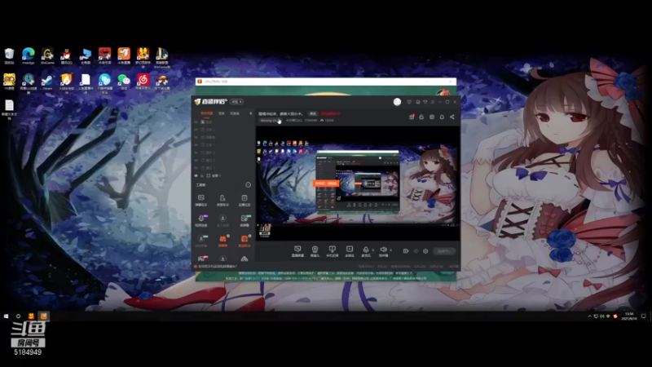652x367 pixels.
Task: Open the Windows notification center icon
Action: [643, 316]
